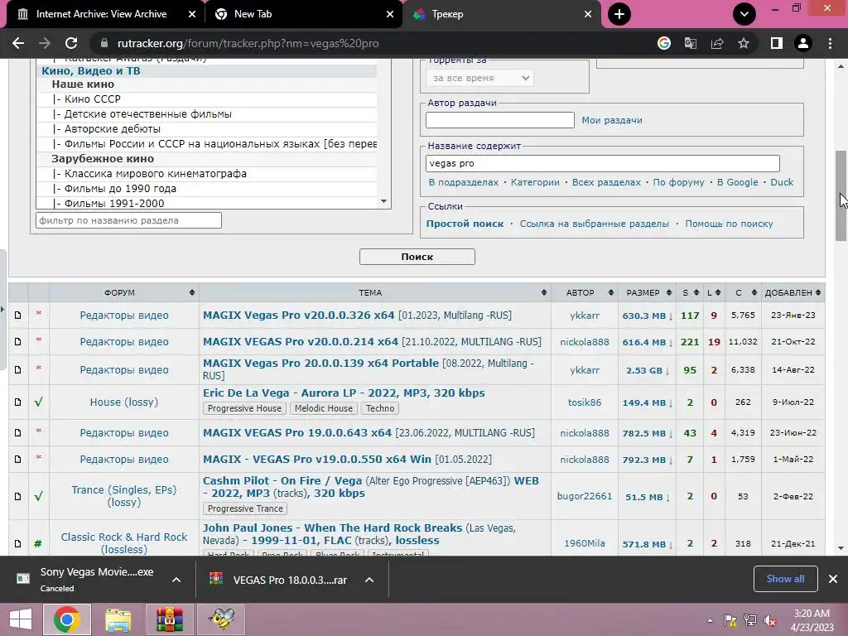Close the New Tab tab
Screen dimensions: 848x636
coord(390,14)
